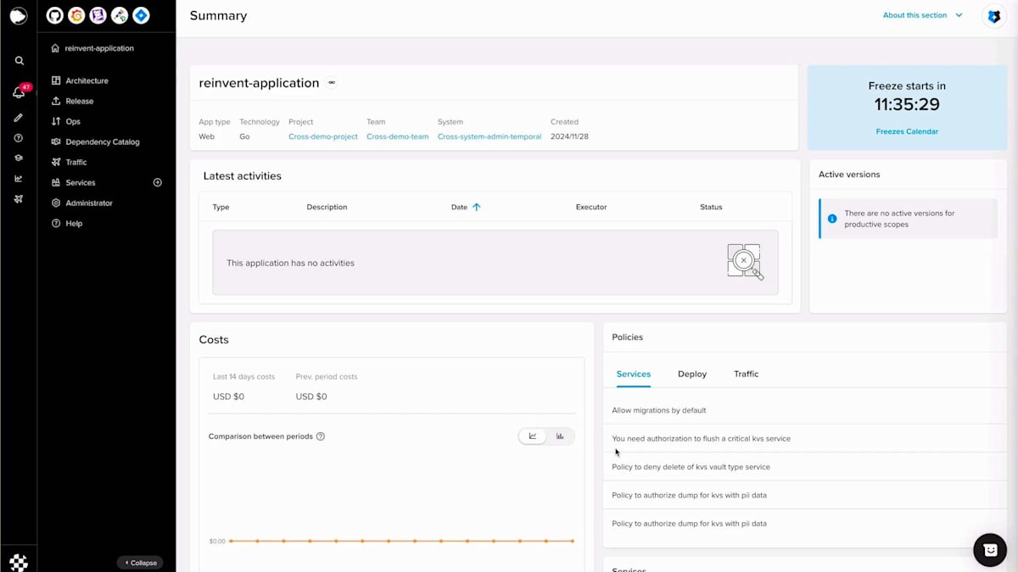This screenshot has height=572, width=1018.
Task: Open the notifications bell icon
Action: point(19,92)
